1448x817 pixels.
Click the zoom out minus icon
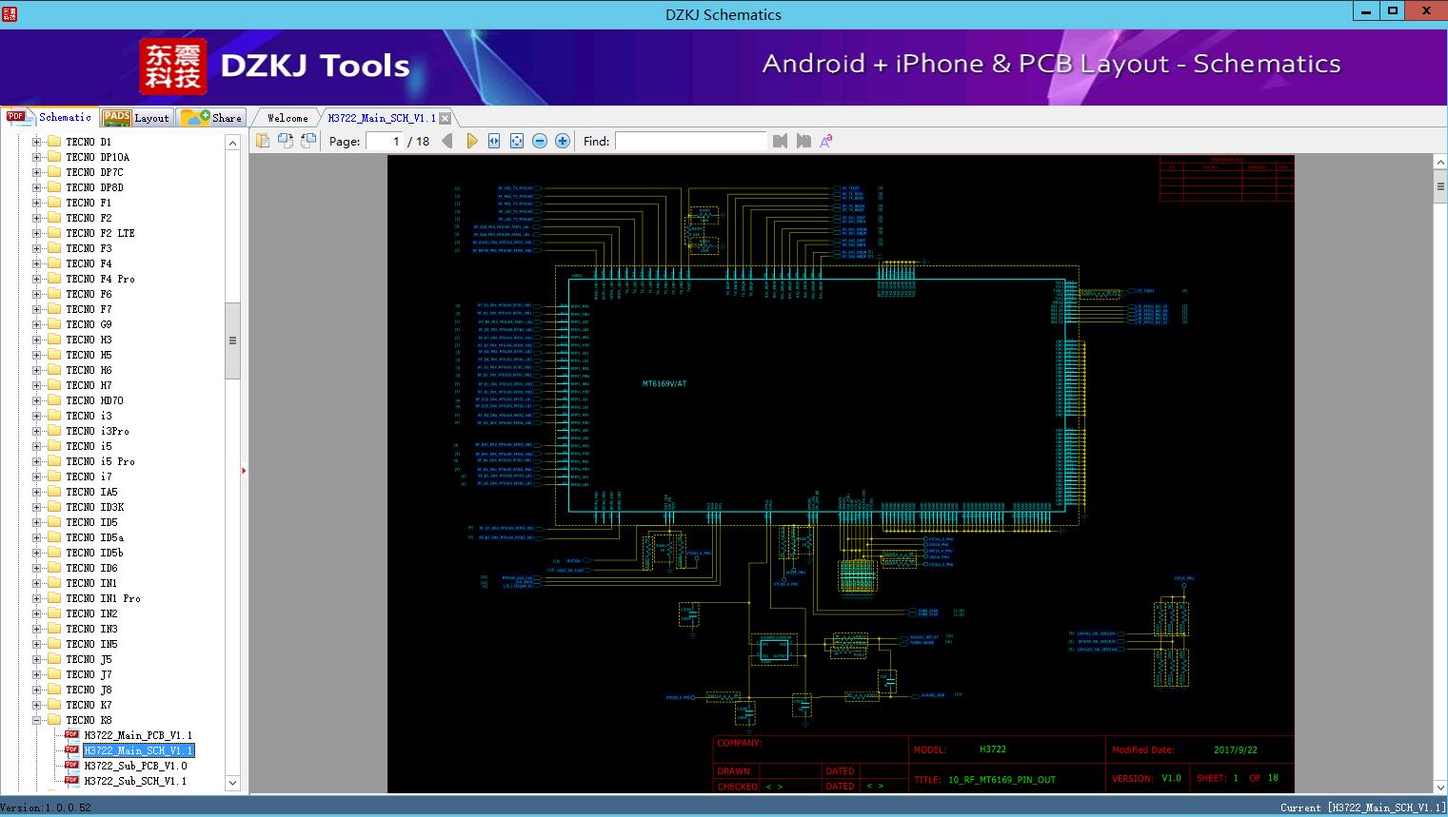pos(540,141)
